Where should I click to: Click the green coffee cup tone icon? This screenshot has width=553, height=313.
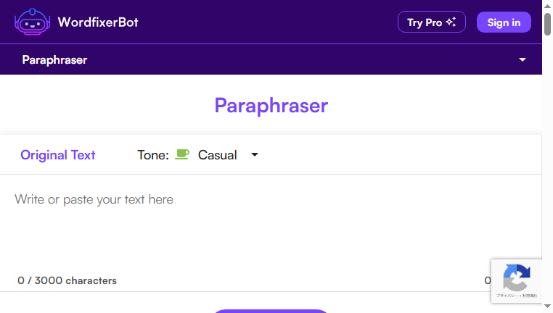coord(182,154)
